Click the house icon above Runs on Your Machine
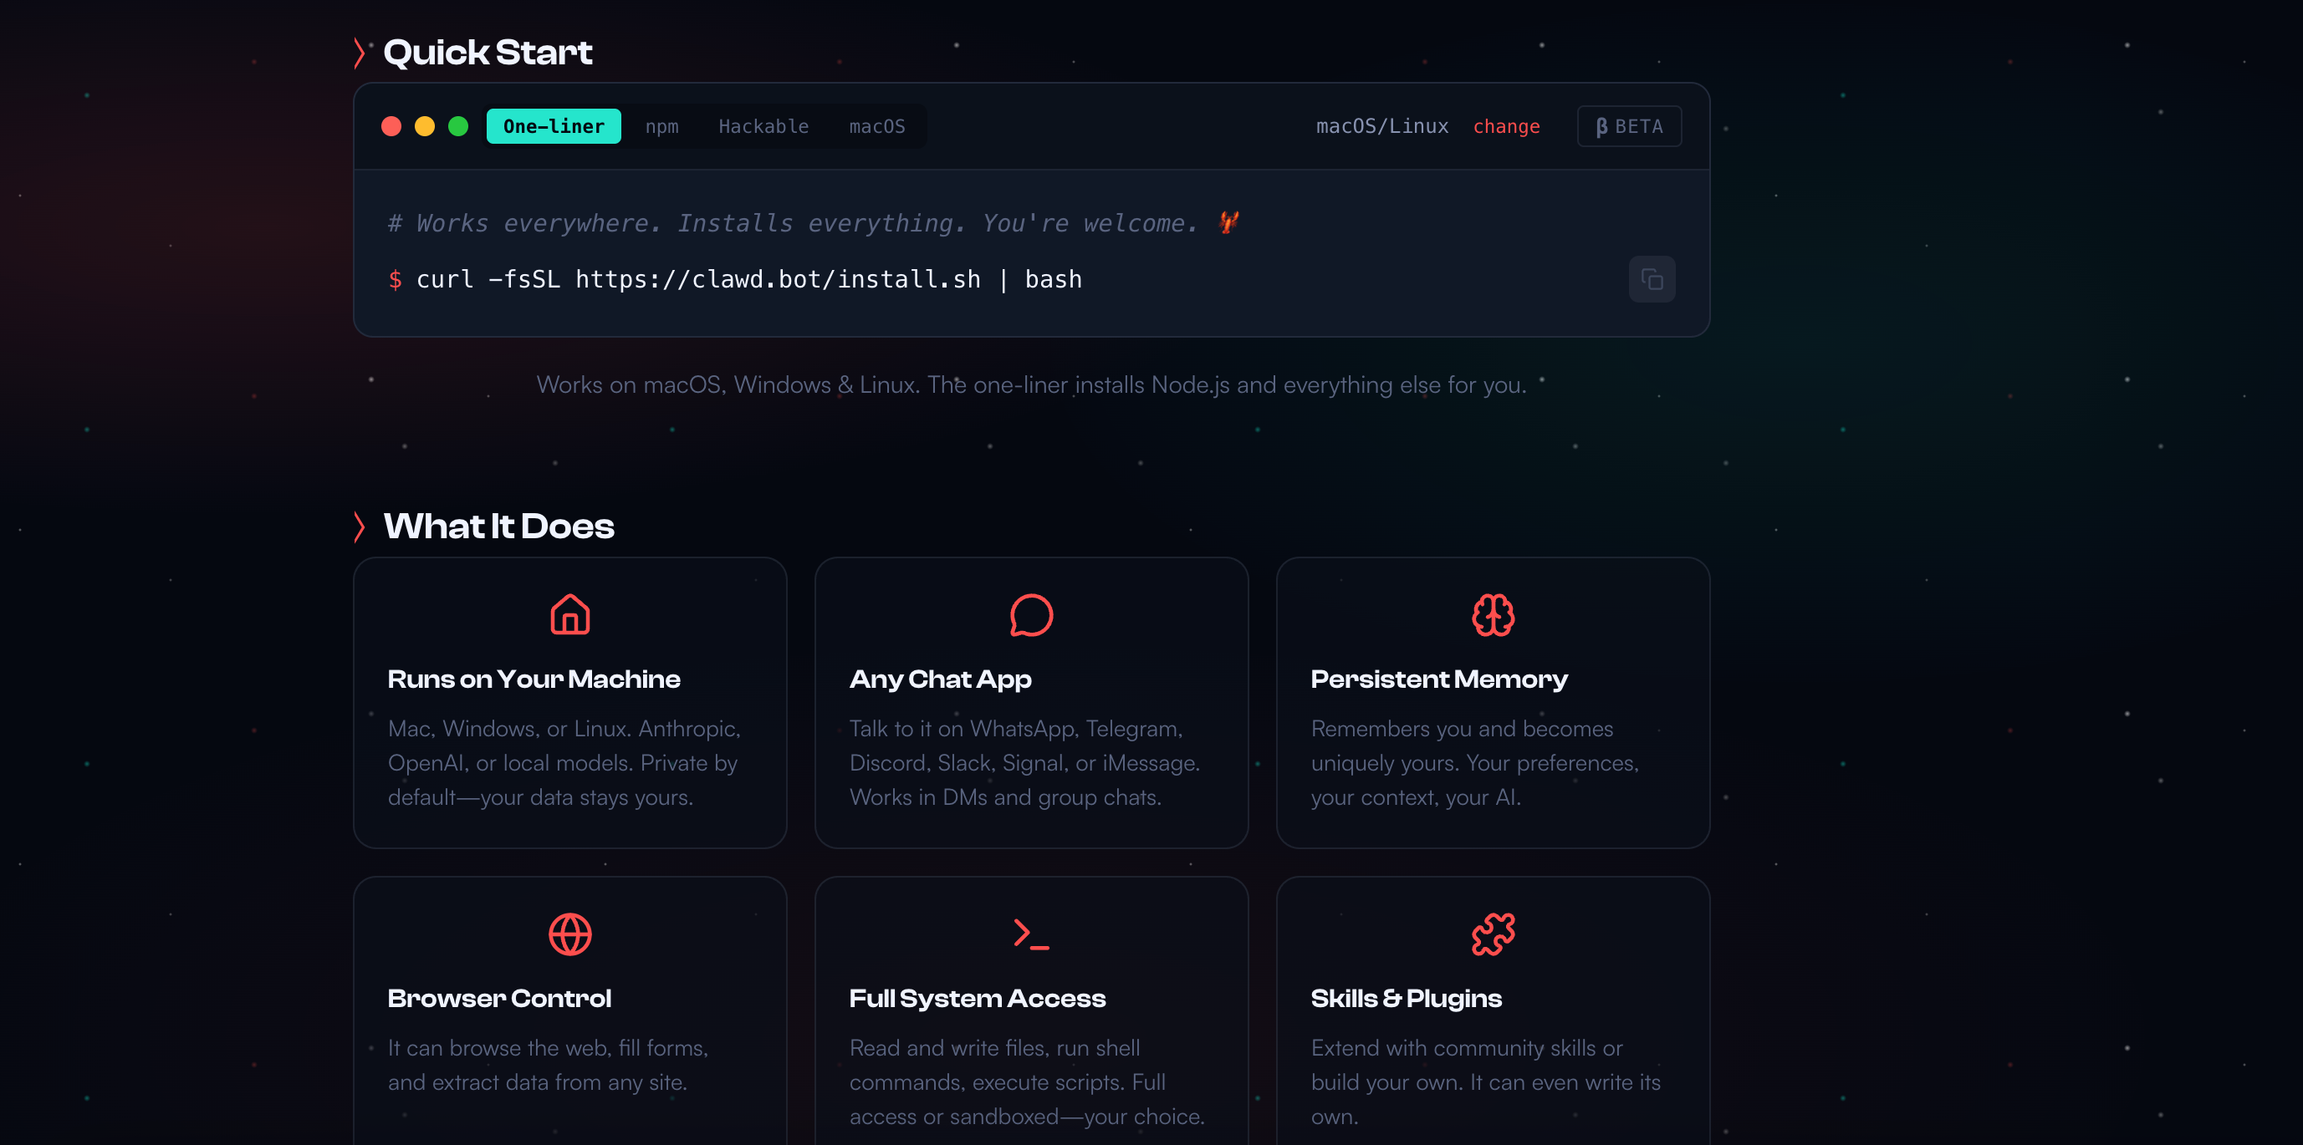The height and width of the screenshot is (1145, 2303). (x=569, y=615)
